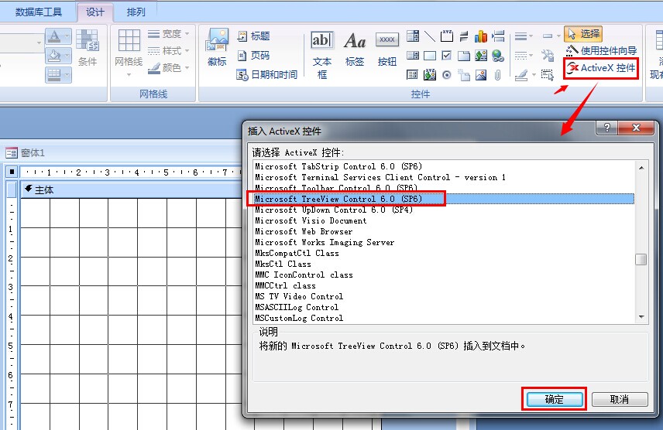Select the toggle button control icon
Image resolution: width=663 pixels, height=430 pixels.
464,36
